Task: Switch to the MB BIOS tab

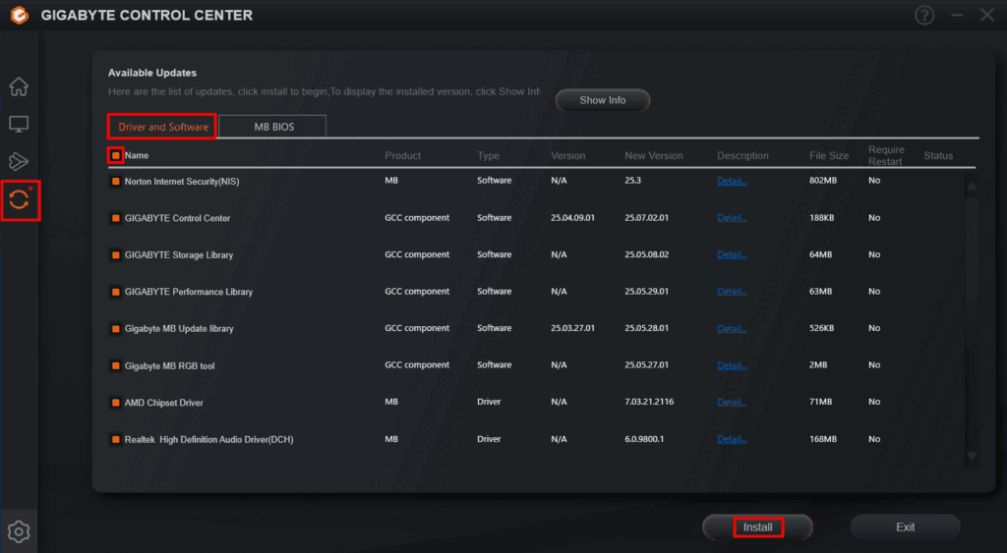Action: click(273, 127)
